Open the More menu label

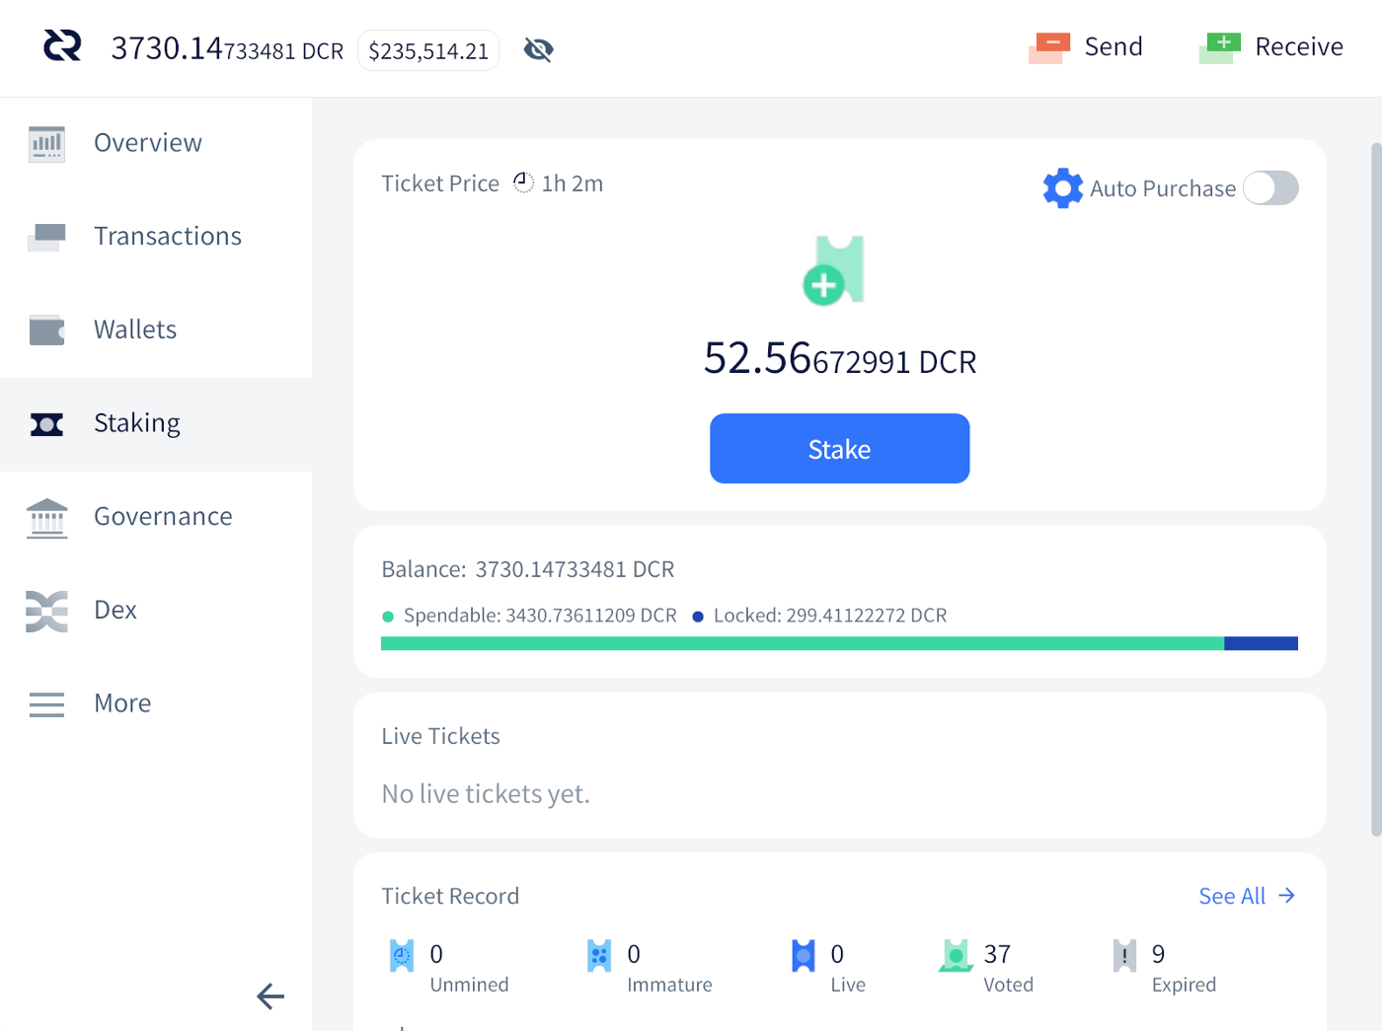pos(122,703)
